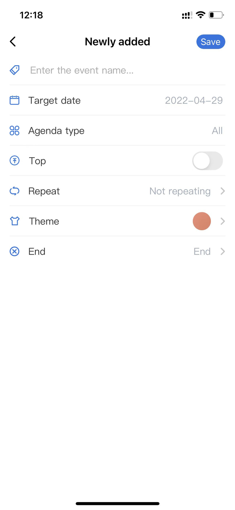The width and height of the screenshot is (235, 510).
Task: Save the new event
Action: [211, 42]
